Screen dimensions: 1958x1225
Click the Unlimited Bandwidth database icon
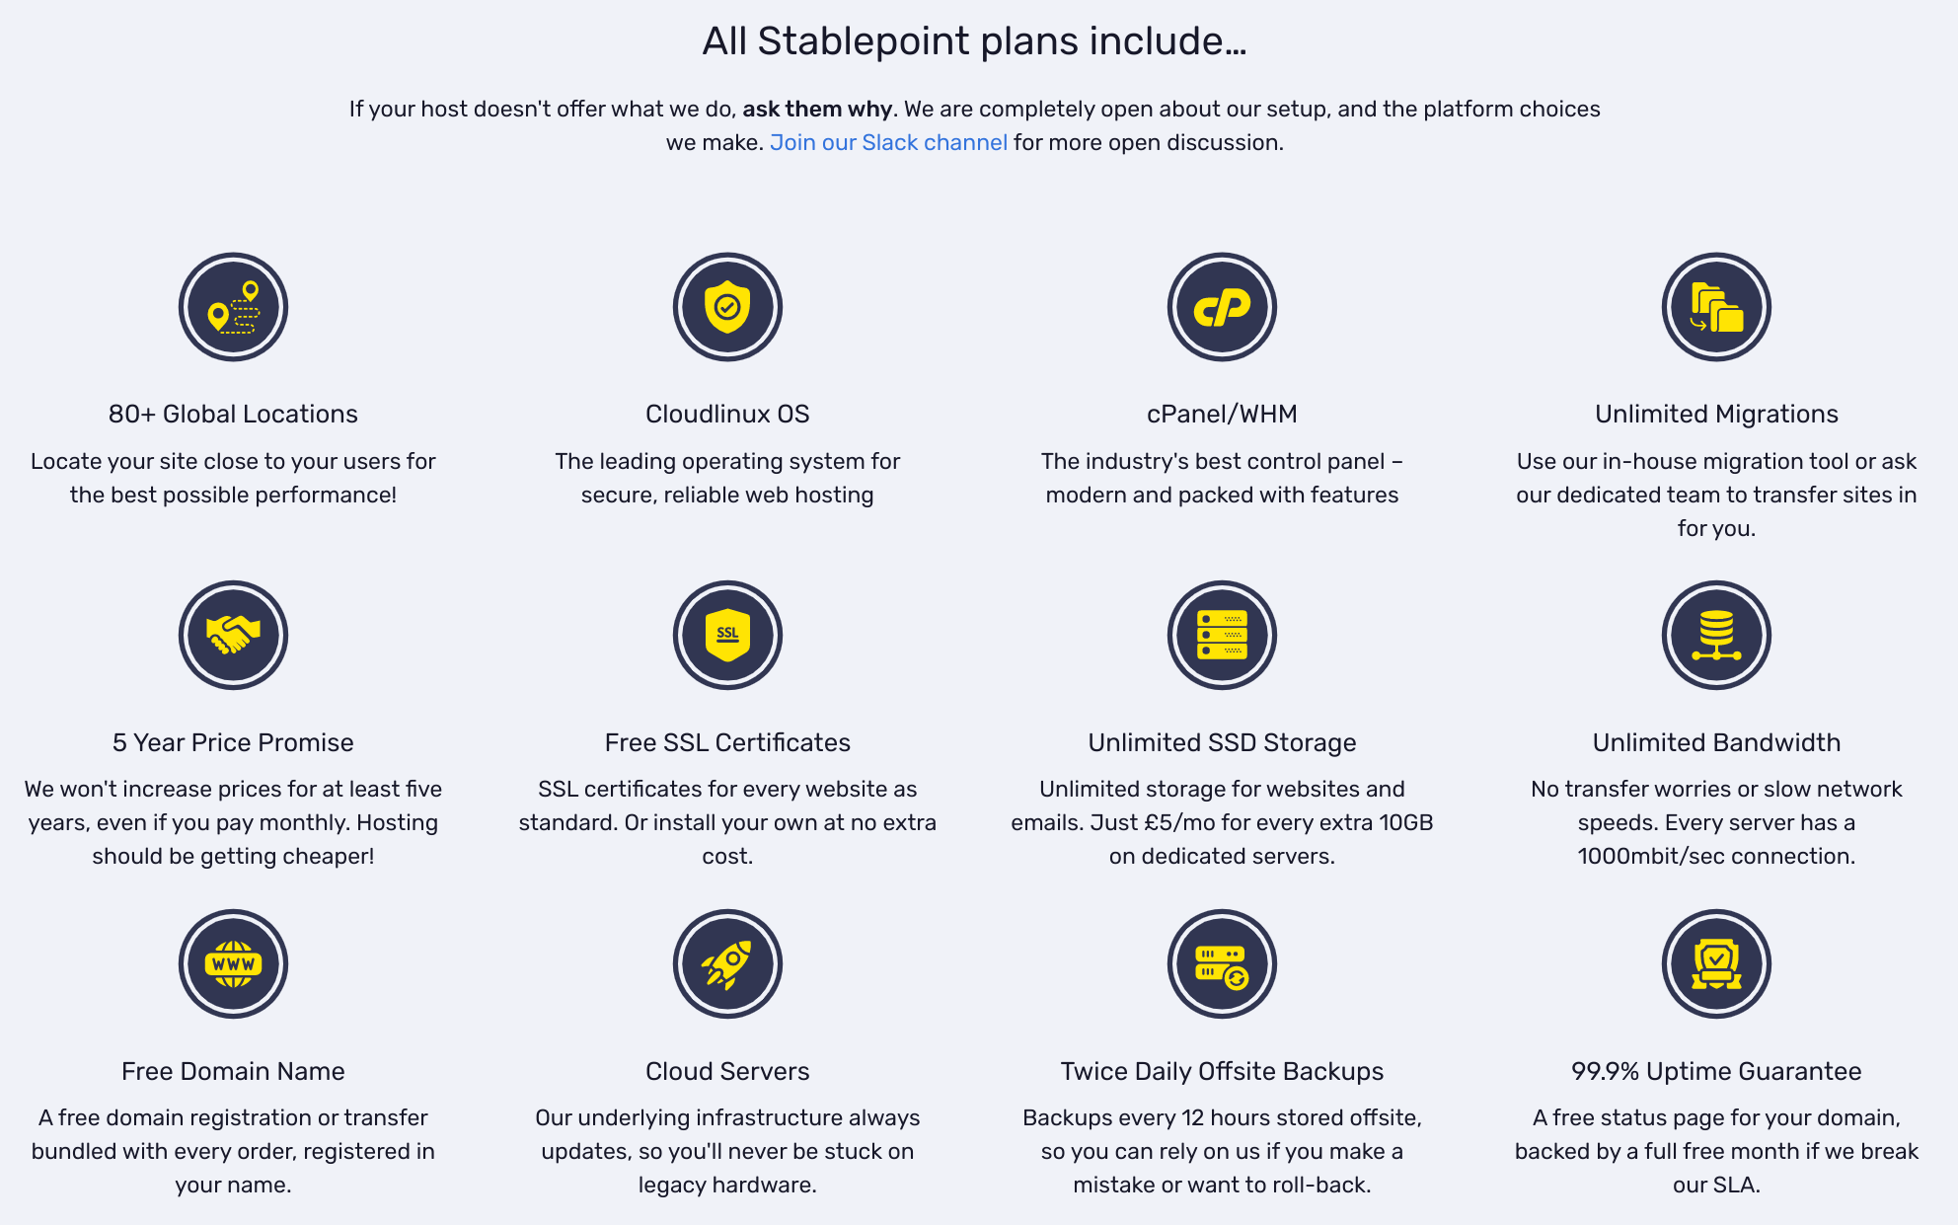pos(1716,635)
